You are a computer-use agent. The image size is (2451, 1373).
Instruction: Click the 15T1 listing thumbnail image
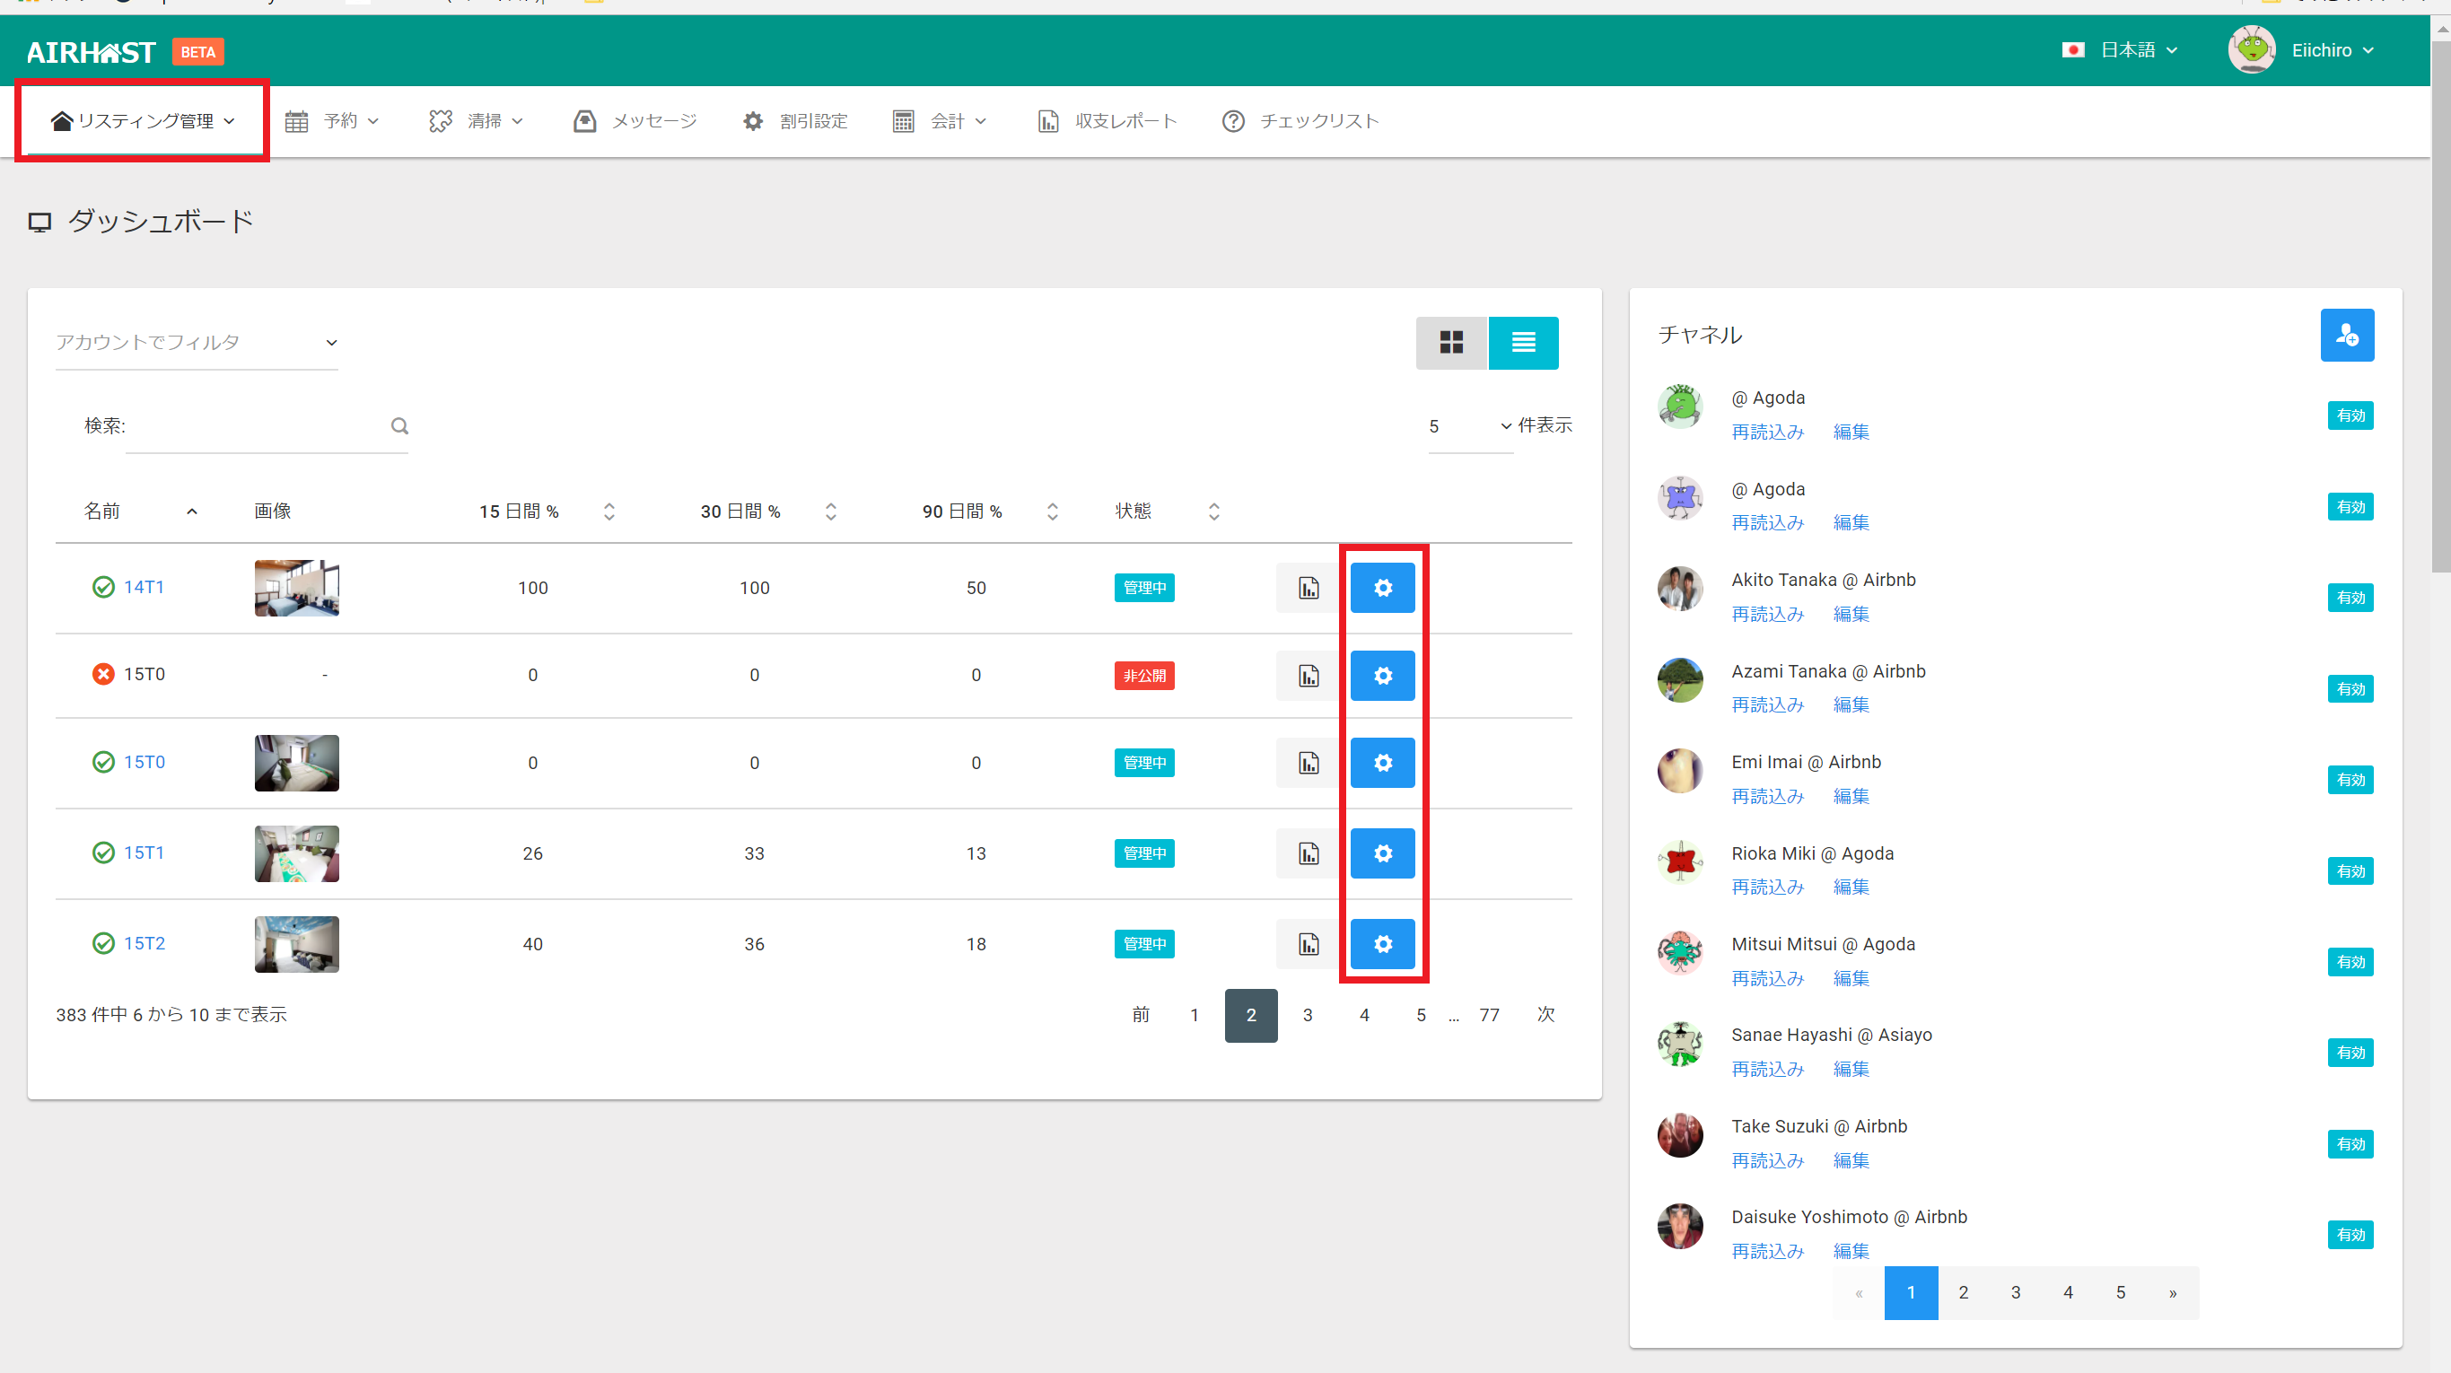296,853
